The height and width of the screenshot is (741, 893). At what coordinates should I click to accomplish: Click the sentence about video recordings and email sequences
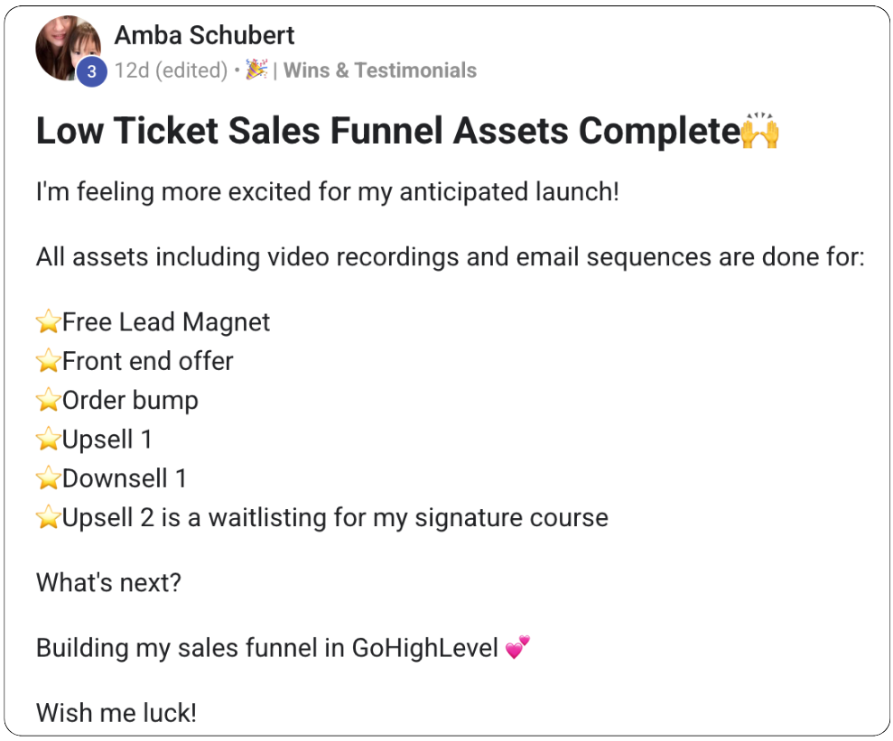pyautogui.click(x=450, y=257)
